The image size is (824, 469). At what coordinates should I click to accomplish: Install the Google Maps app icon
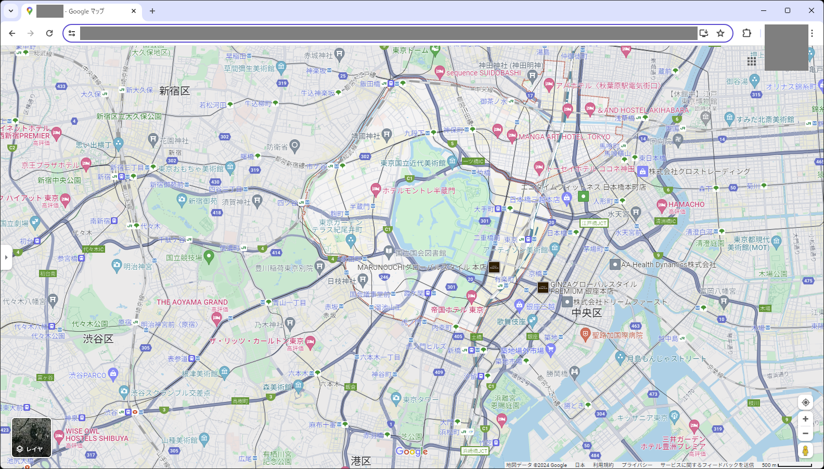coord(704,33)
